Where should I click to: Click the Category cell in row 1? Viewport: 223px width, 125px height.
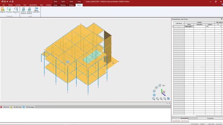(210, 26)
